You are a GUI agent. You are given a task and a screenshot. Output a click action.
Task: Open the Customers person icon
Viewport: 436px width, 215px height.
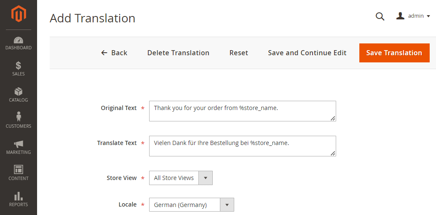click(x=19, y=116)
